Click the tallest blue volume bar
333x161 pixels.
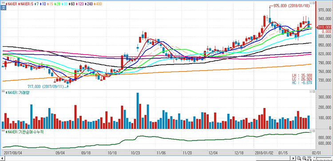tap(138, 111)
